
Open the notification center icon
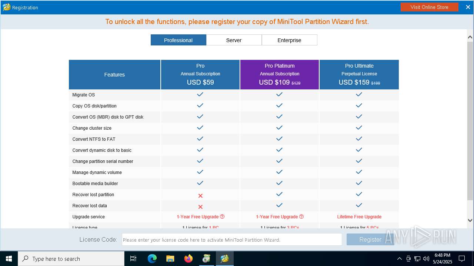point(462,259)
